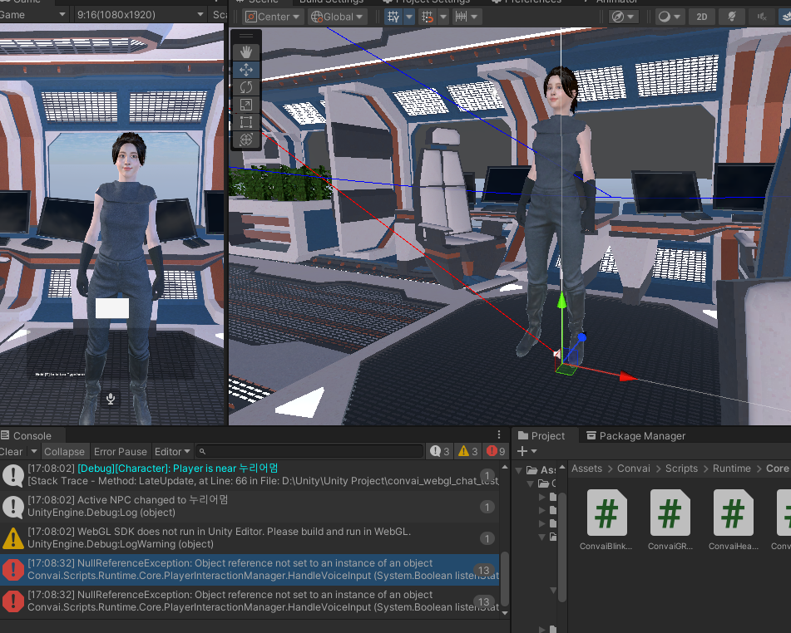Select the ConvaiGR... script asset
Image resolution: width=791 pixels, height=633 pixels.
[x=670, y=519]
